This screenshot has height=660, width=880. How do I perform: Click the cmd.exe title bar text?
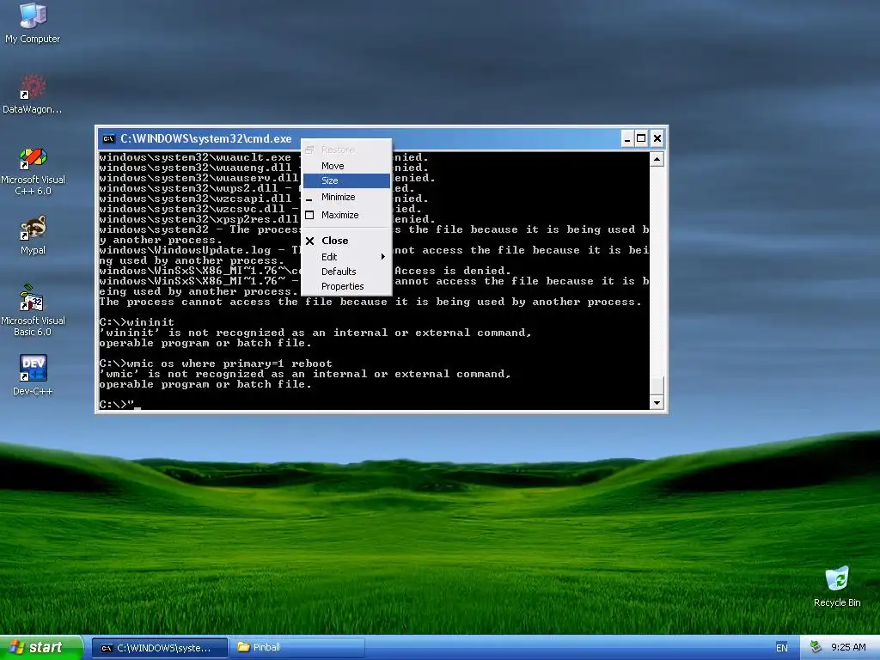[206, 138]
